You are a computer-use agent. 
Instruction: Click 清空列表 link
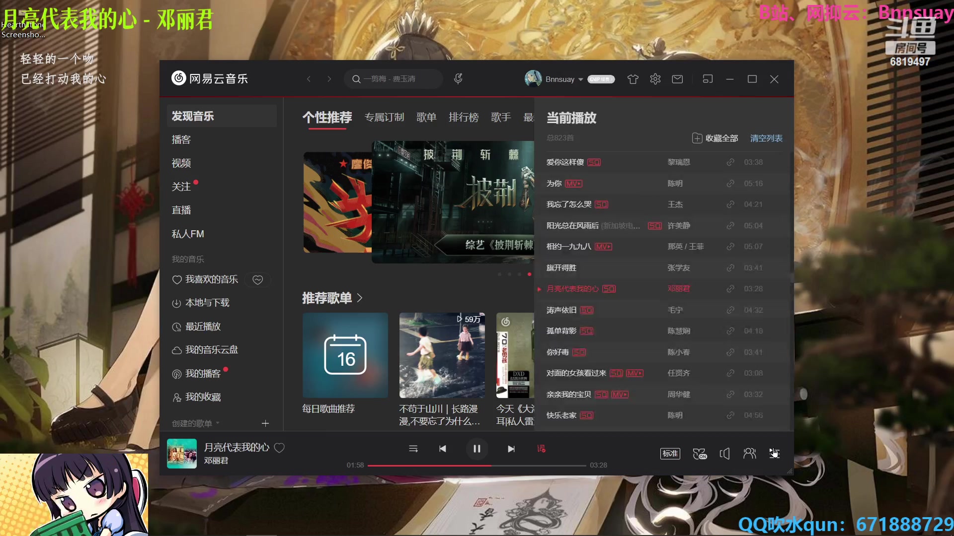click(766, 138)
